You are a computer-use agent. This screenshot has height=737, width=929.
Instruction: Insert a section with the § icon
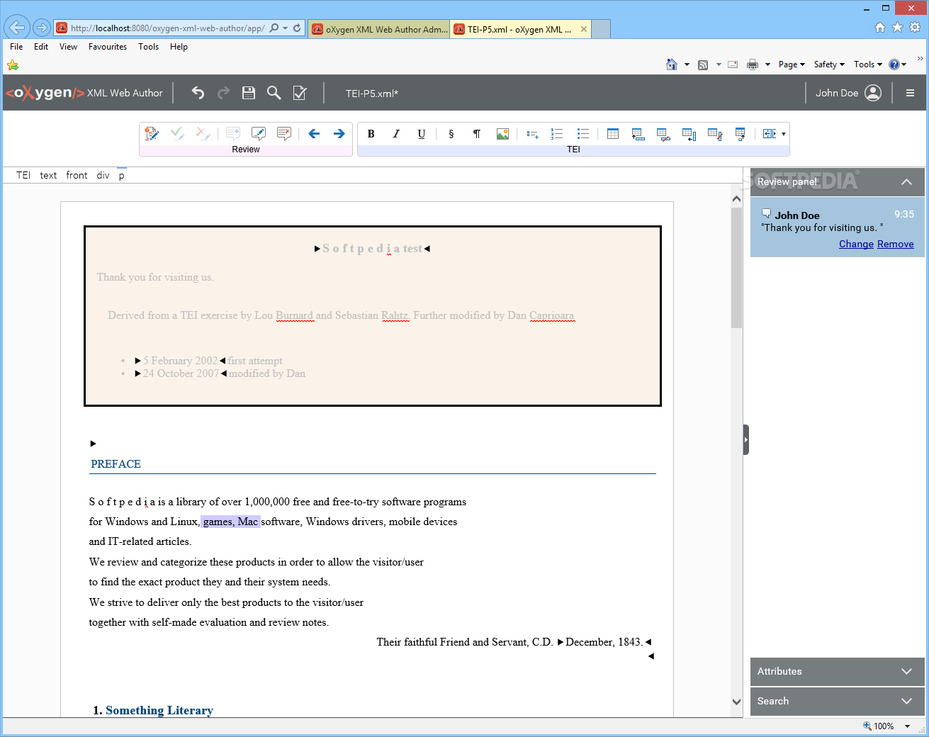click(x=451, y=133)
